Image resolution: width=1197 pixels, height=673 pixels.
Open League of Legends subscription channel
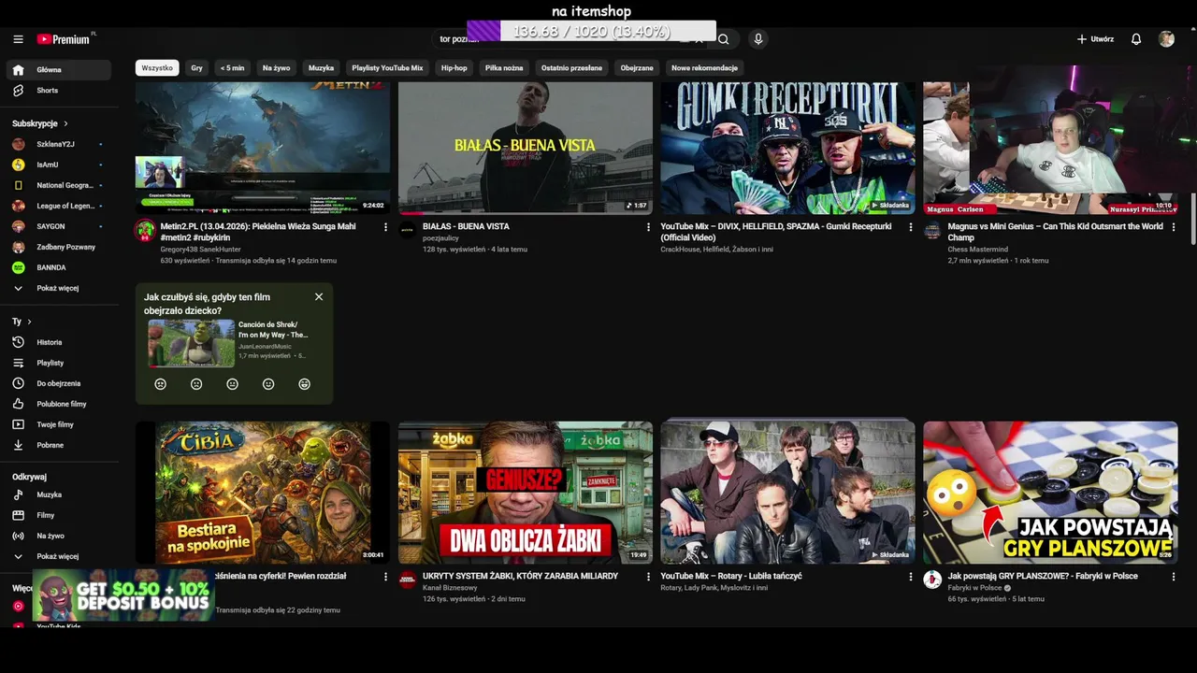59,206
